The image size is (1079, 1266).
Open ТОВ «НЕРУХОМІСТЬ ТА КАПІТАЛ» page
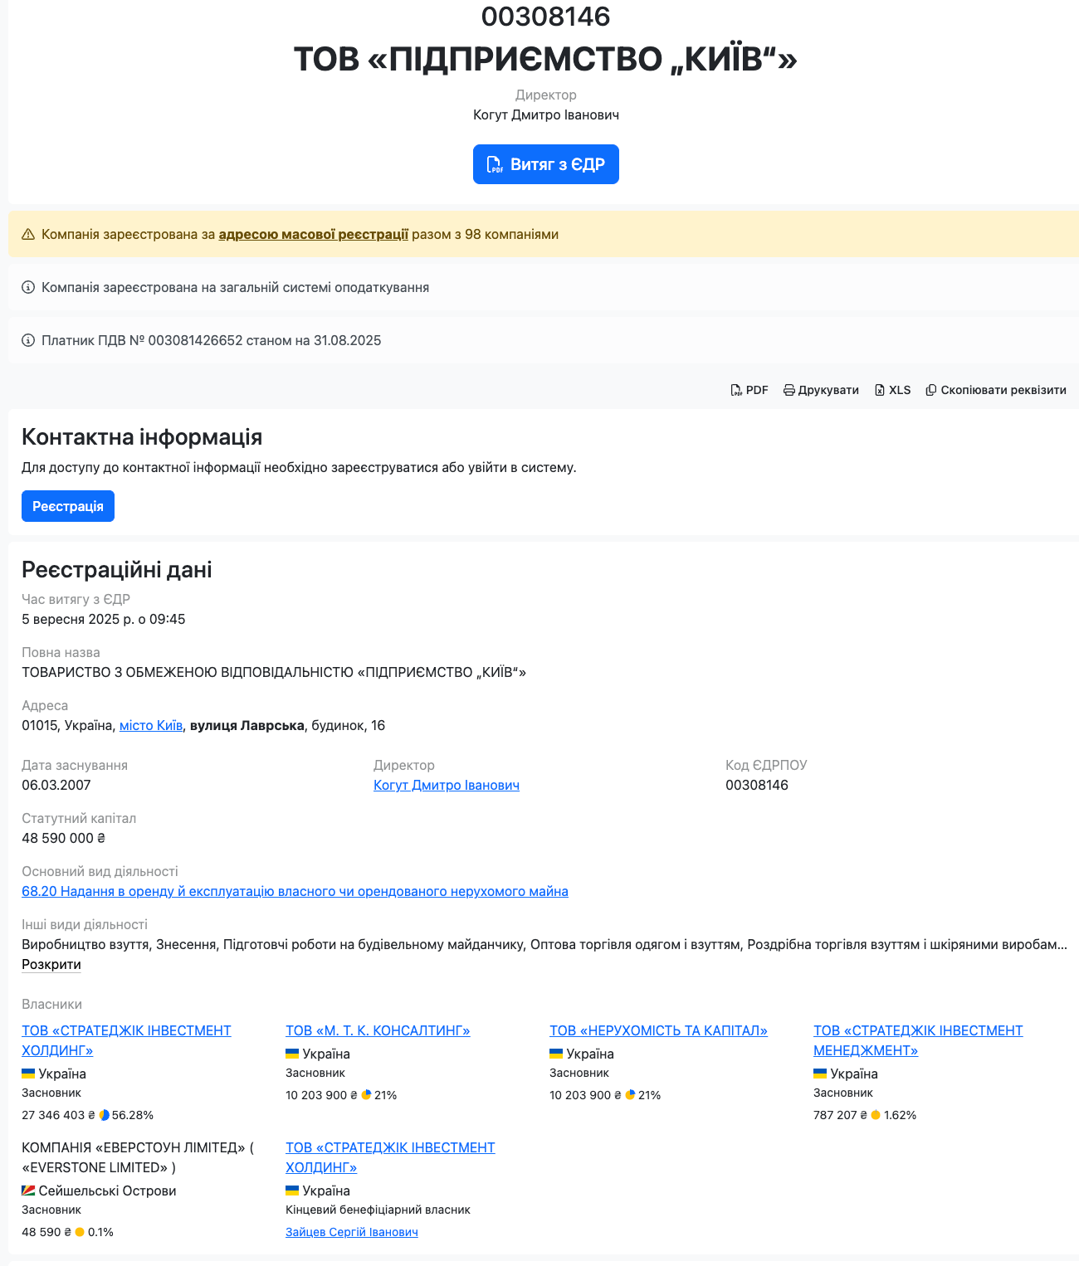pos(658,1030)
